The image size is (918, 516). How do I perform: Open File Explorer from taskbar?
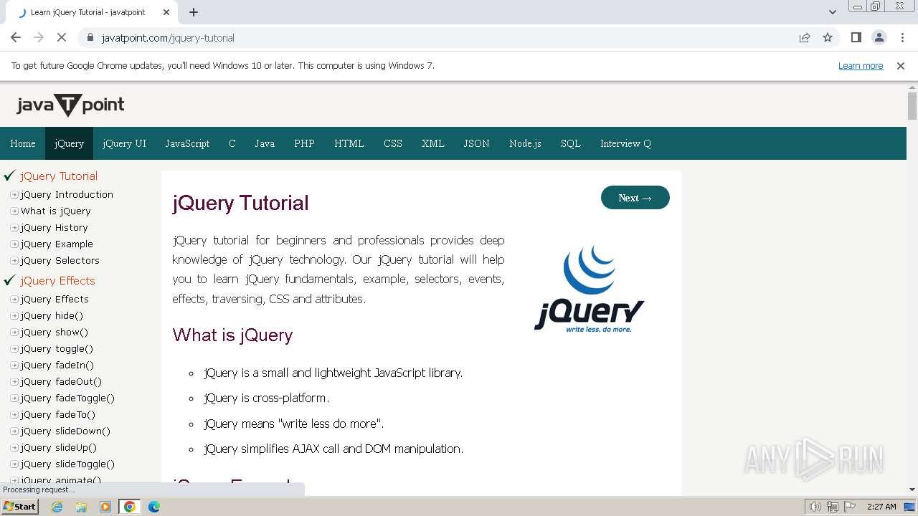81,507
